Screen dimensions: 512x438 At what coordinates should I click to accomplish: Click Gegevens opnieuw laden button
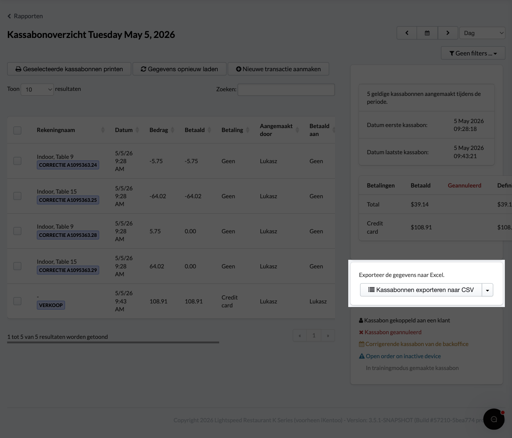coord(179,69)
